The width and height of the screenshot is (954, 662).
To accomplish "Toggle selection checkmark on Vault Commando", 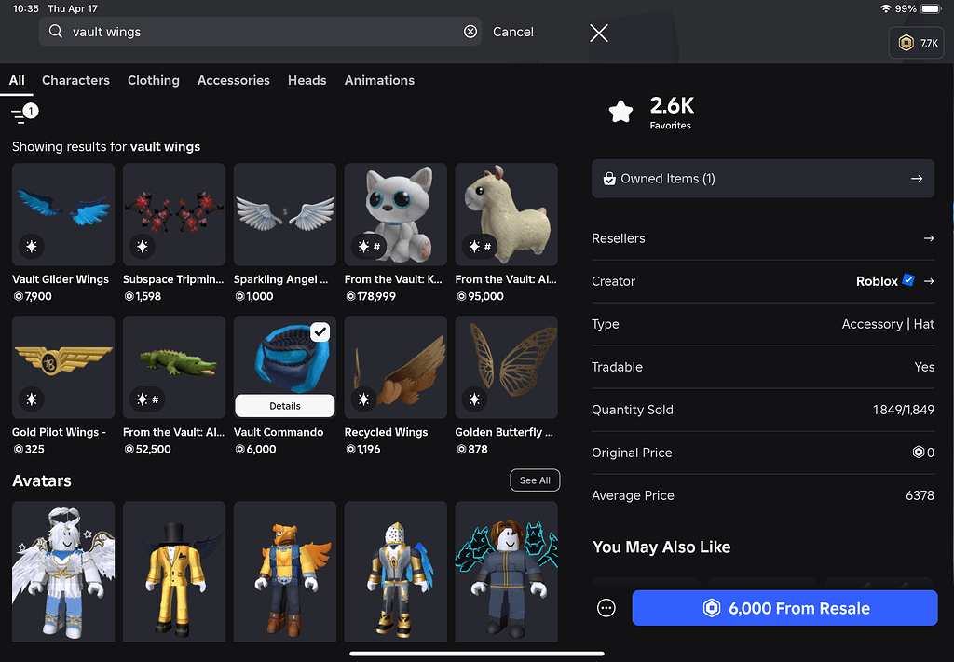I will tap(319, 331).
